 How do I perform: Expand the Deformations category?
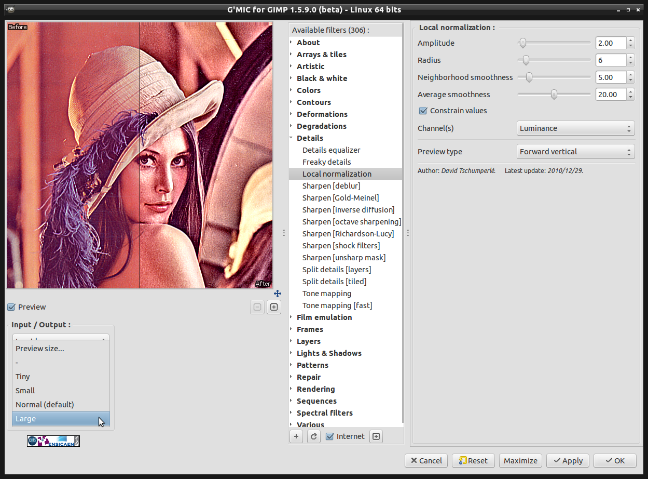pyautogui.click(x=291, y=114)
